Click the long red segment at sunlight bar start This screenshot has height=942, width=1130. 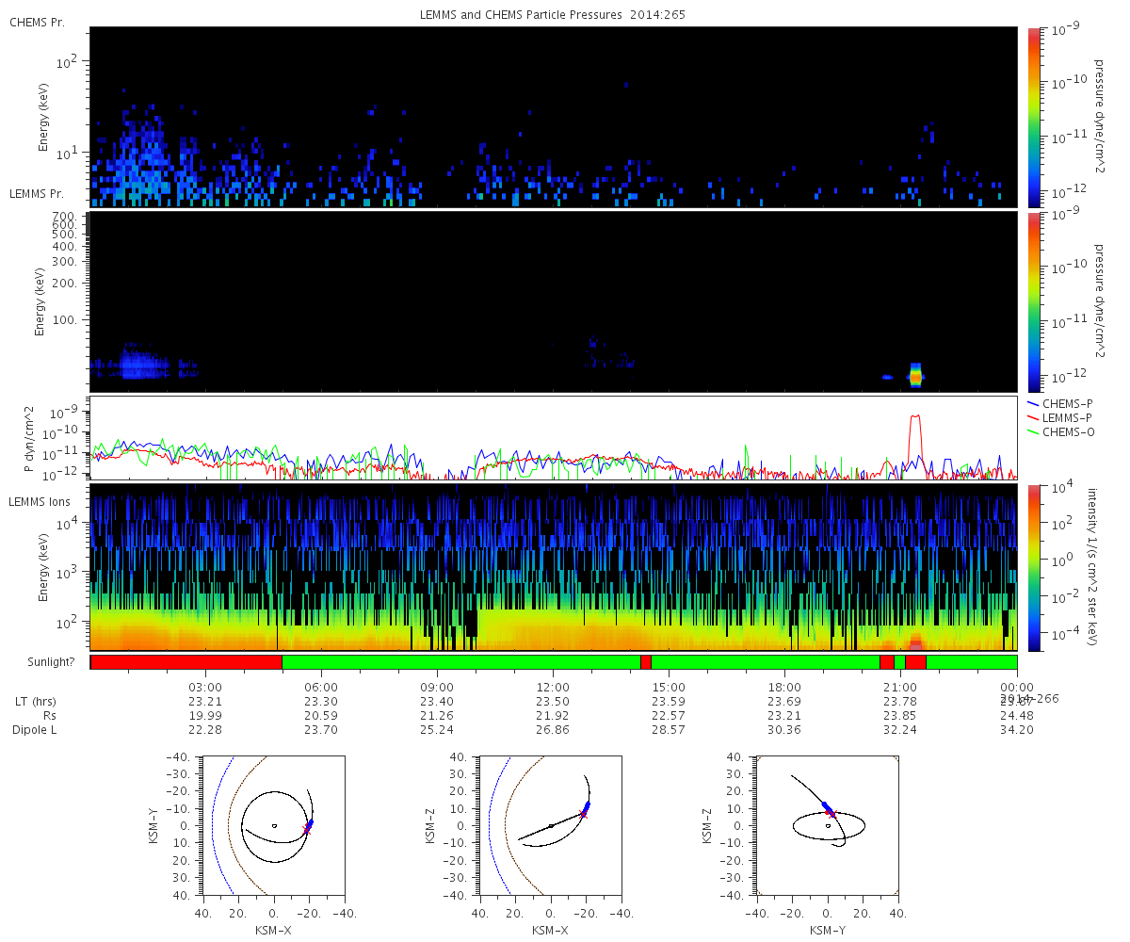pos(186,662)
